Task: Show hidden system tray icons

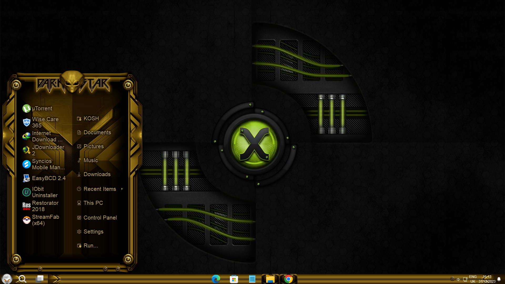Action: [x=453, y=279]
